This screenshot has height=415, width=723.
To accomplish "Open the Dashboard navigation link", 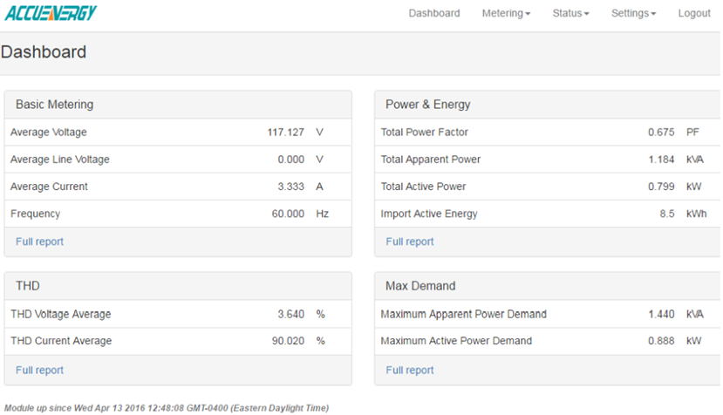I will click(x=433, y=13).
